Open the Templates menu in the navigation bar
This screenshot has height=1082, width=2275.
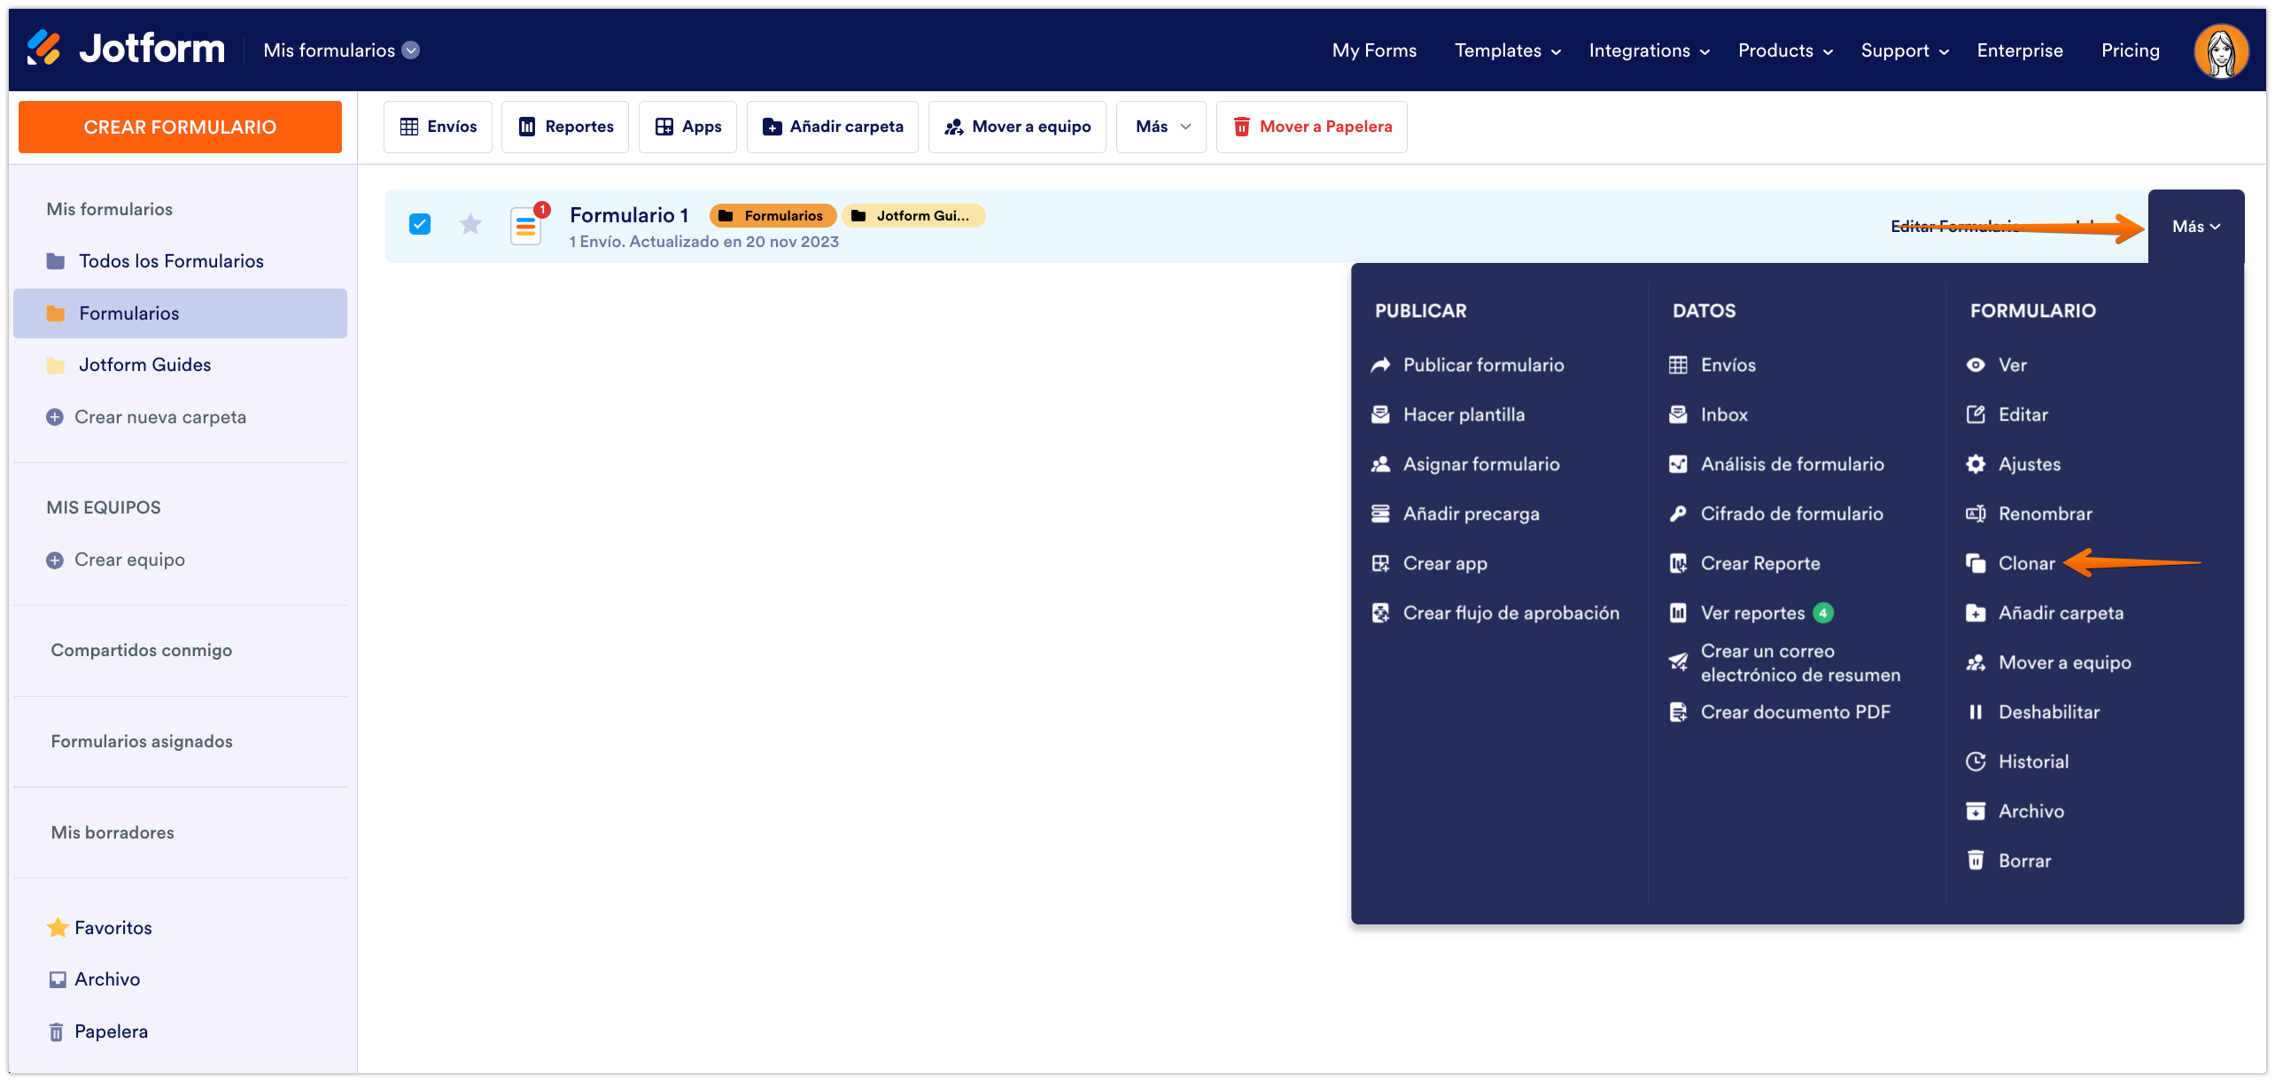point(1507,50)
